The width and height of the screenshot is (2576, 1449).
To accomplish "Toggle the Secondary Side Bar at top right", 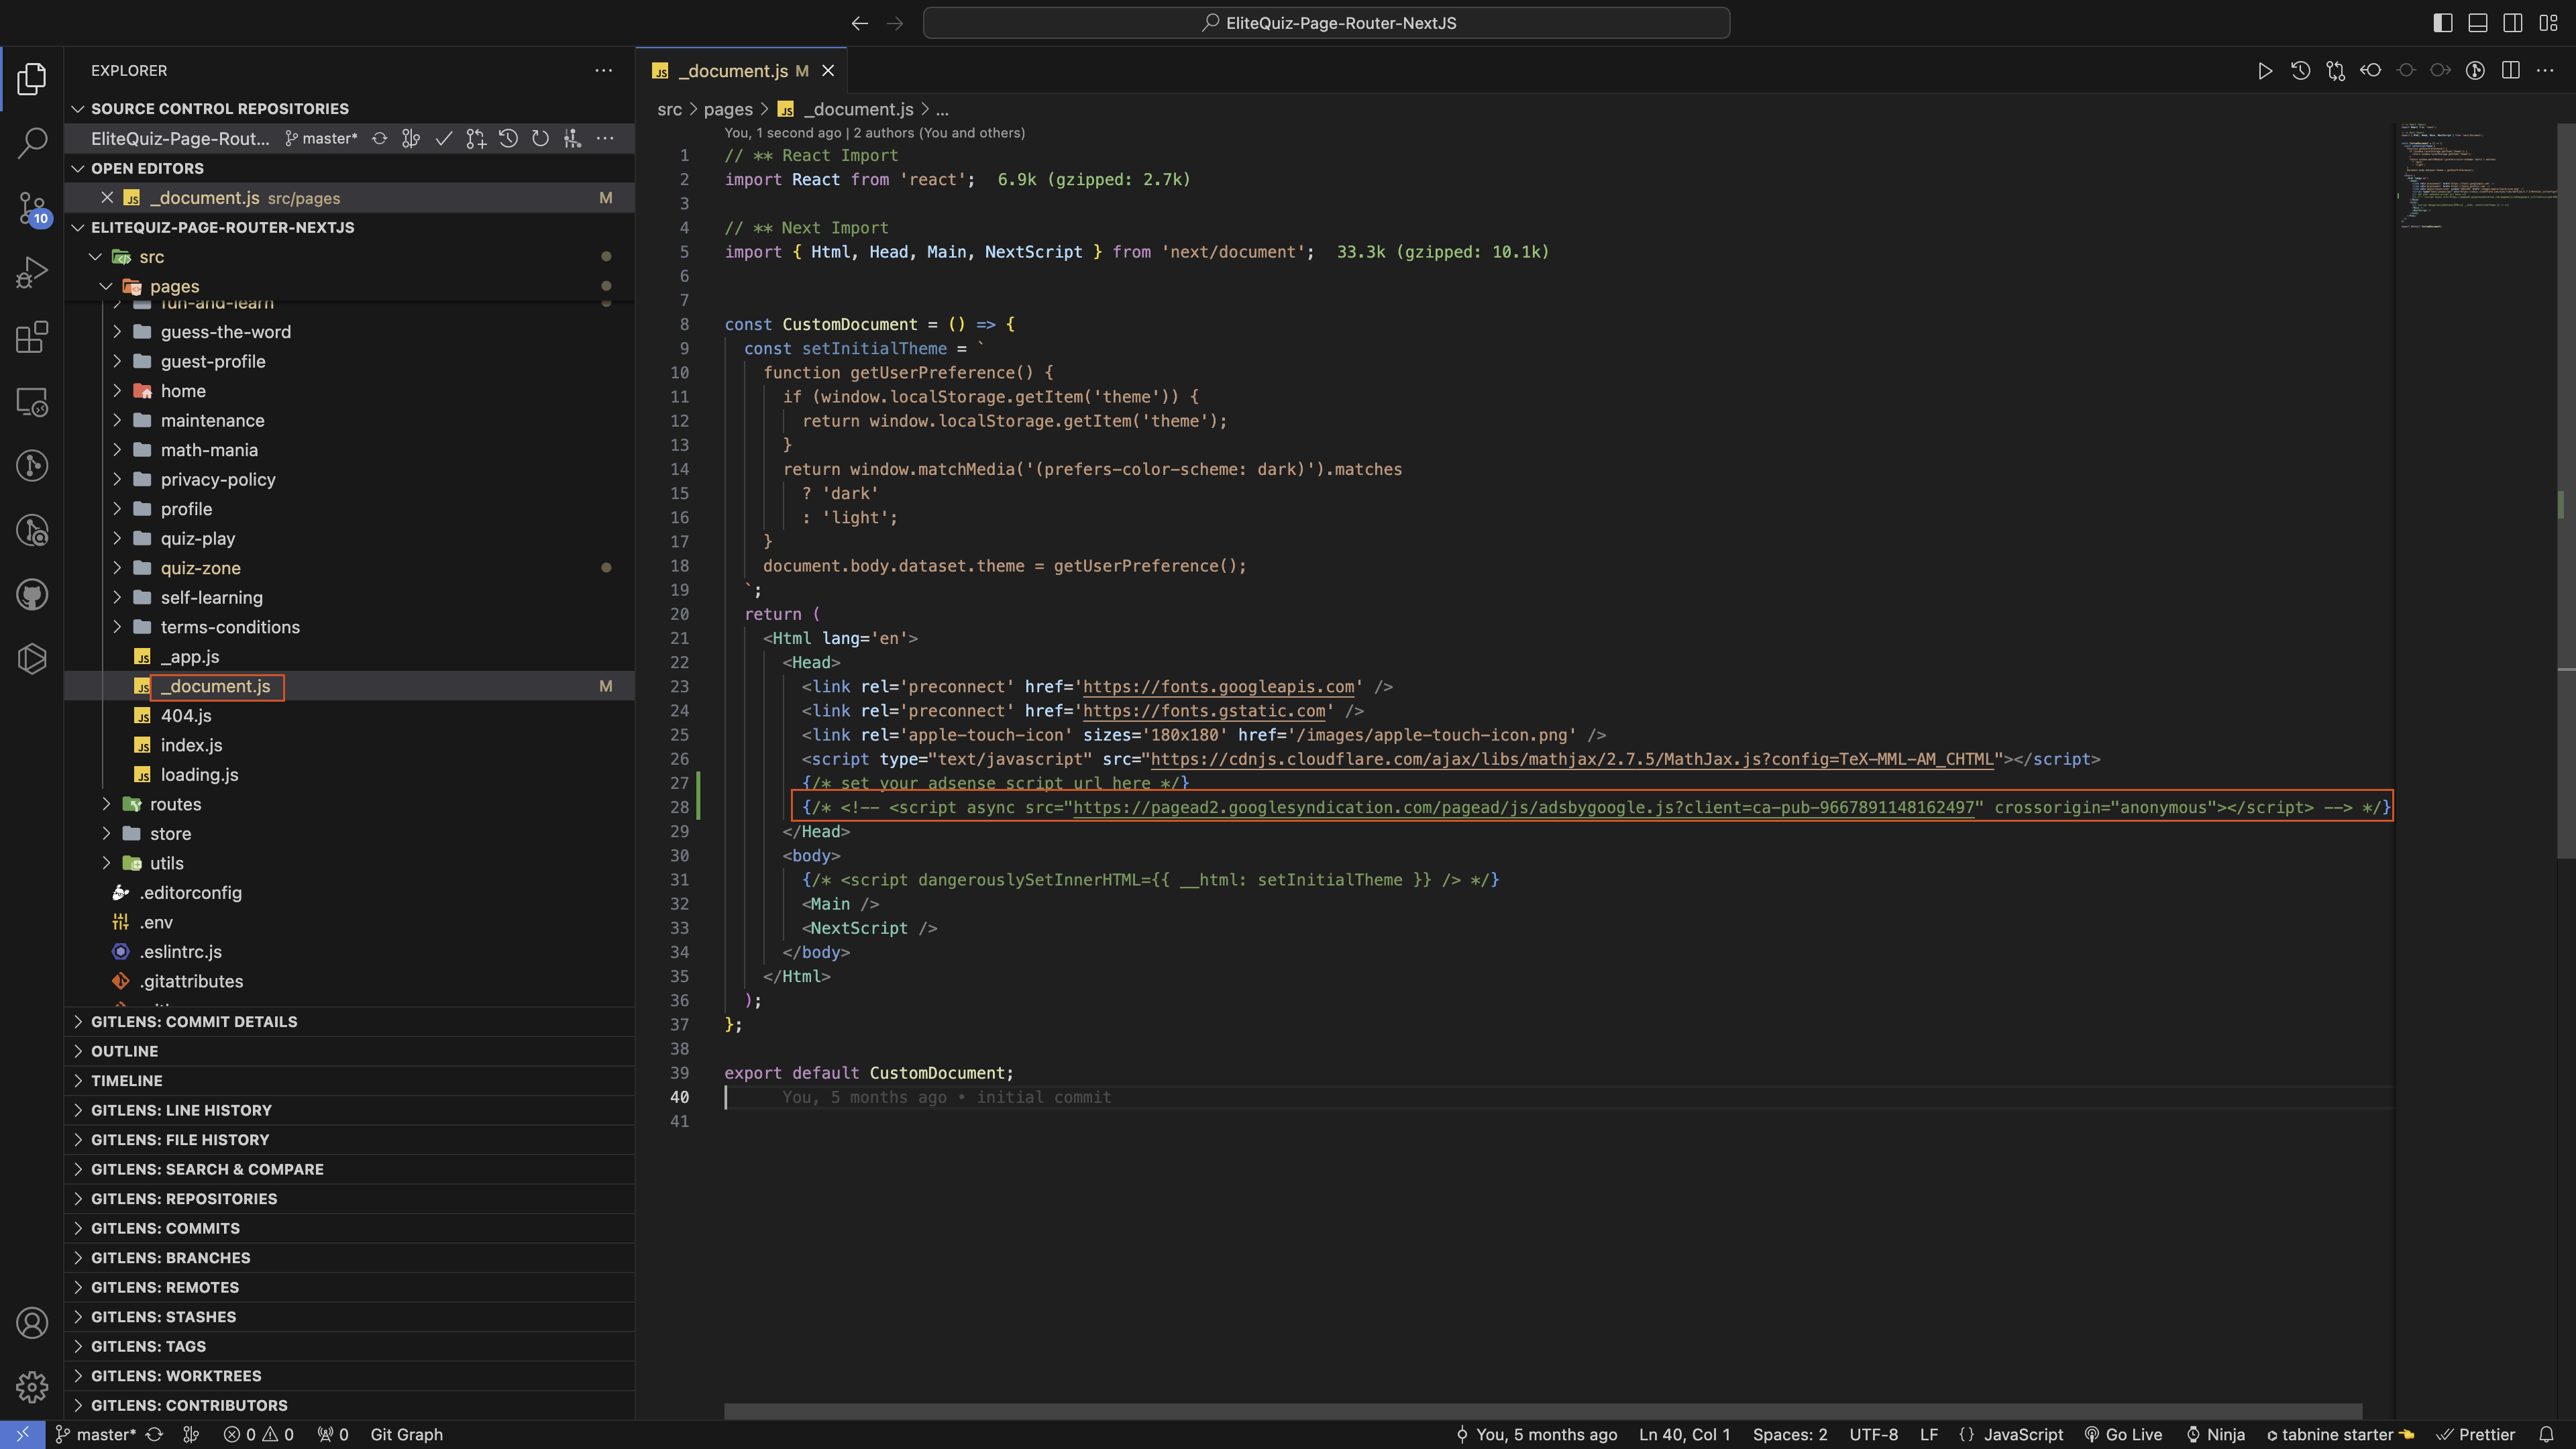I will (x=2512, y=22).
